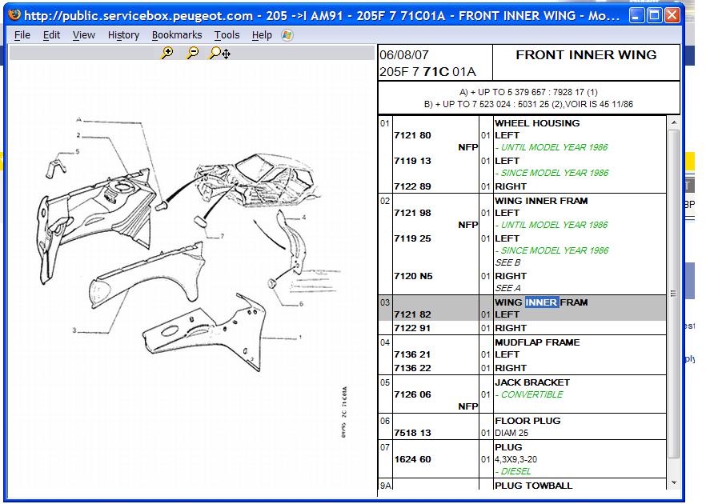This screenshot has height=504, width=726.
Task: Select part number 7121 98
Action: [x=412, y=213]
